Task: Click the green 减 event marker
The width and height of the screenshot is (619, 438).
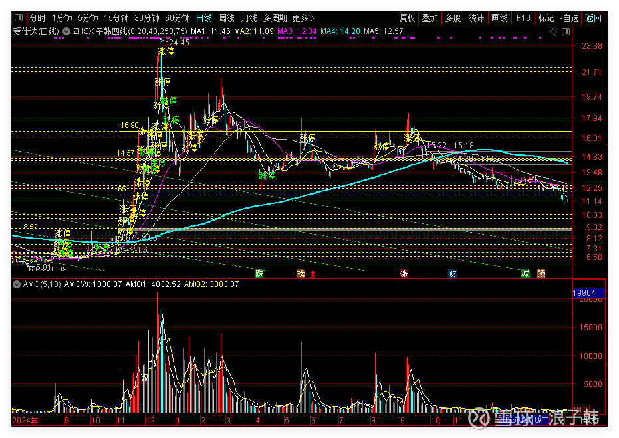Action: pyautogui.click(x=525, y=273)
